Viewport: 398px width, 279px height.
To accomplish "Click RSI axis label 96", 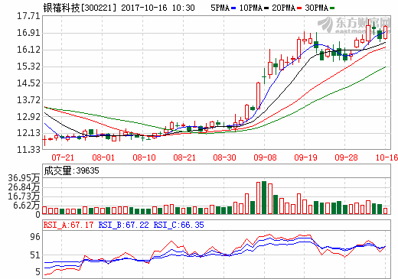I will [x=35, y=237].
